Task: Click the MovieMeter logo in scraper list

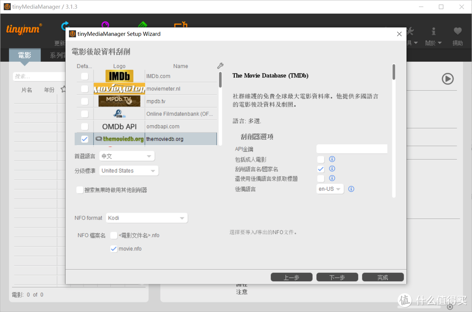Action: coord(119,88)
